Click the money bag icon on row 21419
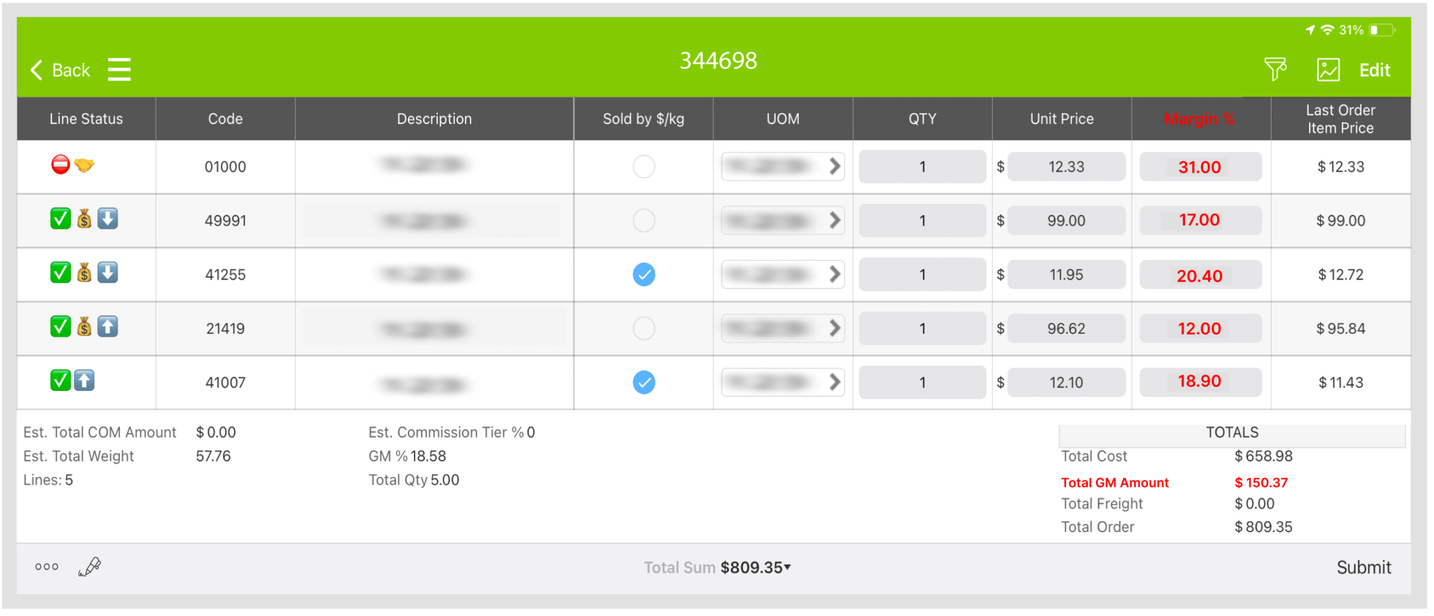Viewport: 1434px width, 616px height. (84, 326)
